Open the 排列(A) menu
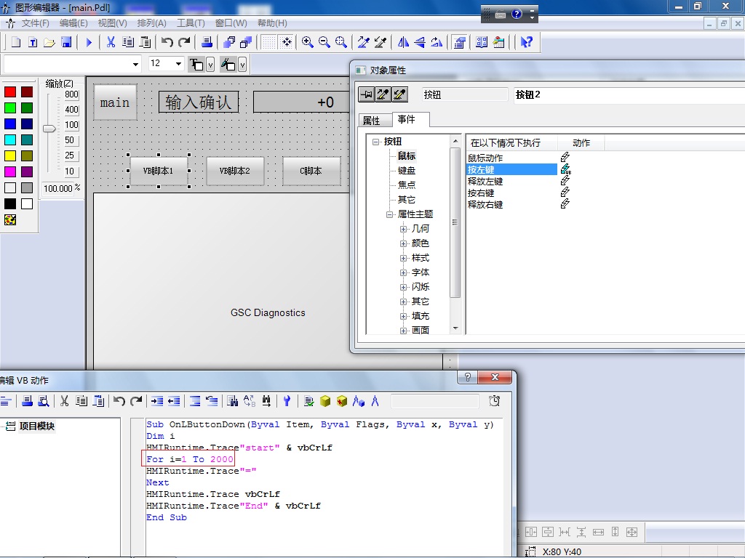The height and width of the screenshot is (558, 745). tap(151, 23)
